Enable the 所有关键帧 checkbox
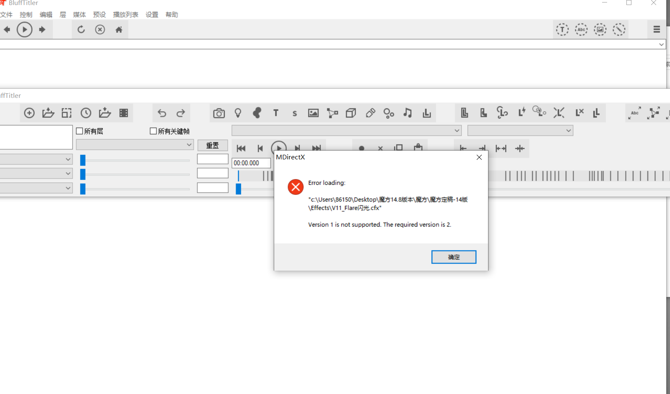 153,131
